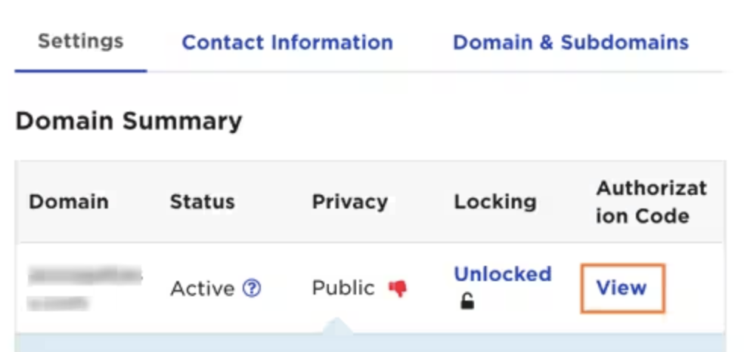
Task: Click the light blue panel below the row
Action: [x=370, y=343]
